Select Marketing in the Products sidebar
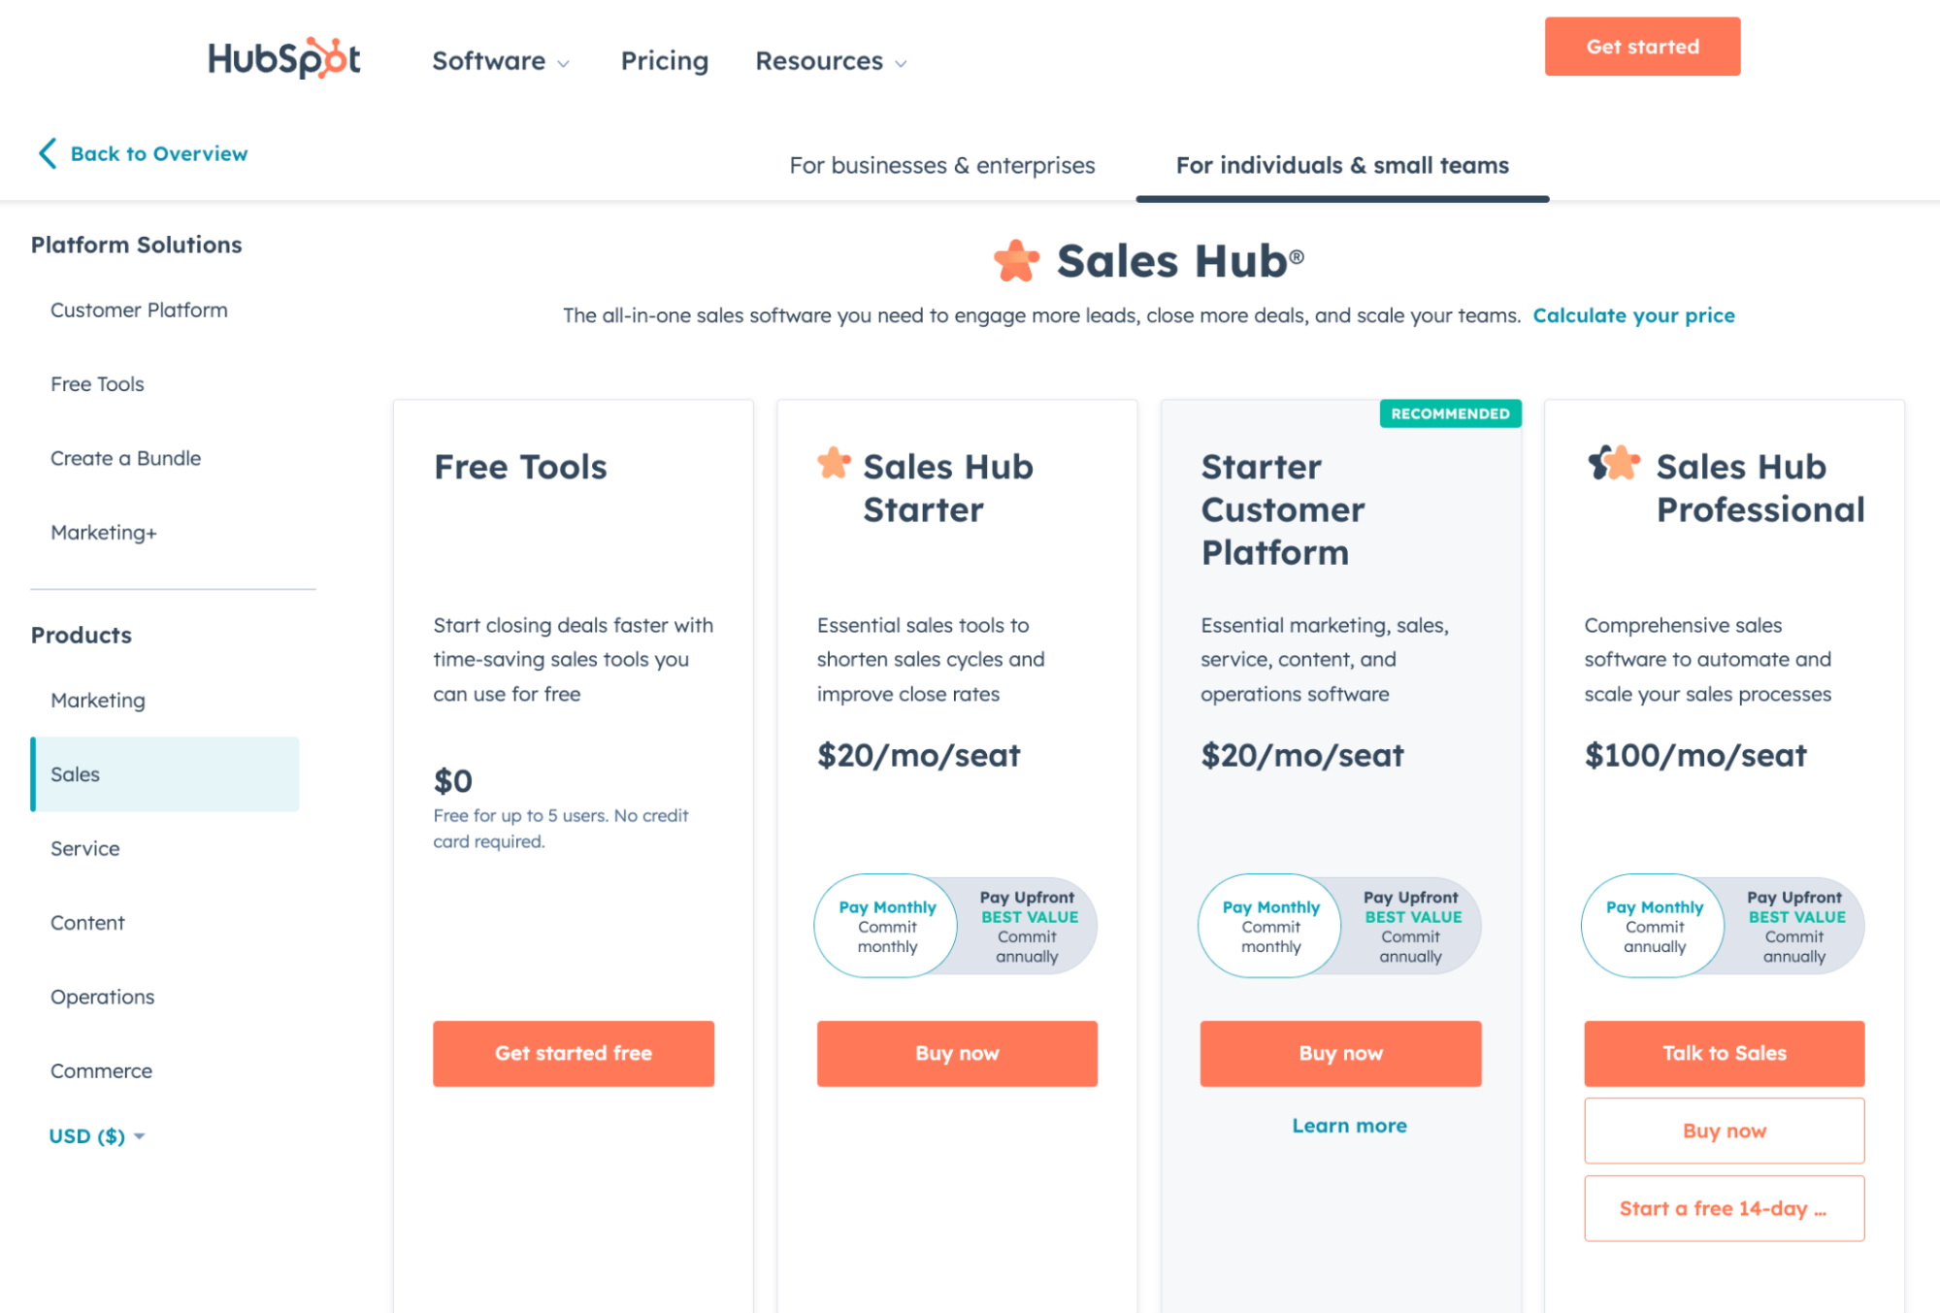The width and height of the screenshot is (1940, 1313). (x=98, y=701)
